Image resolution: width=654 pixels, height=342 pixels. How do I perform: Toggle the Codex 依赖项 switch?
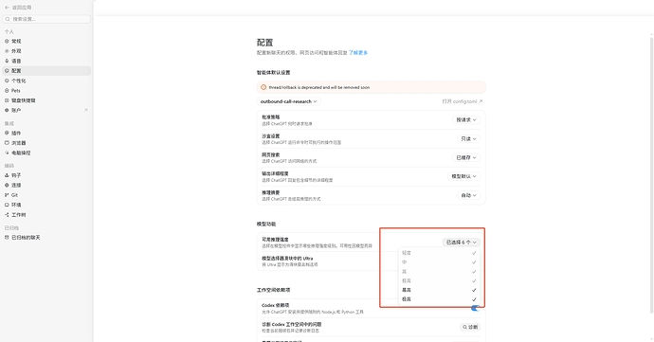click(475, 308)
